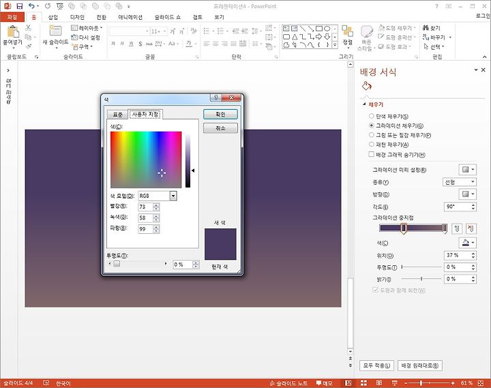The height and width of the screenshot is (388, 491).
Task: Click the fill paint bucket icon in Format Background
Action: [366, 86]
